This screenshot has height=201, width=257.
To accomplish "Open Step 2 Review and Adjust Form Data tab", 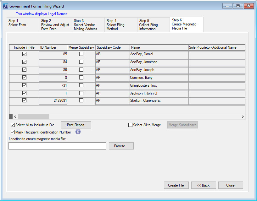I will tap(55, 25).
